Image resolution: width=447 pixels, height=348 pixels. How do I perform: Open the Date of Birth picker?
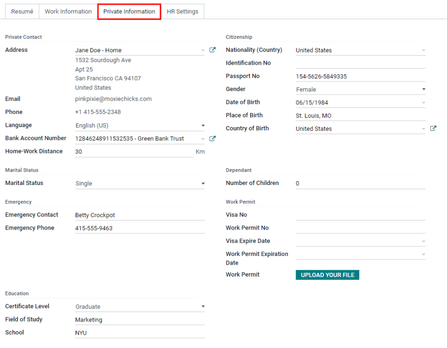pyautogui.click(x=360, y=103)
